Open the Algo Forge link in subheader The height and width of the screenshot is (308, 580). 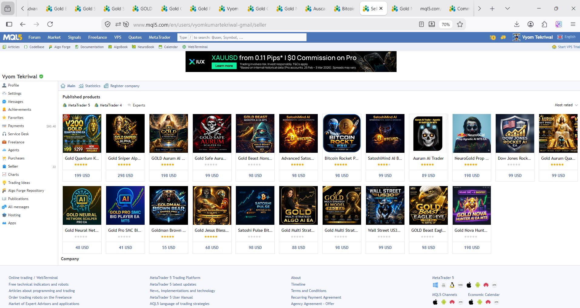59,47
